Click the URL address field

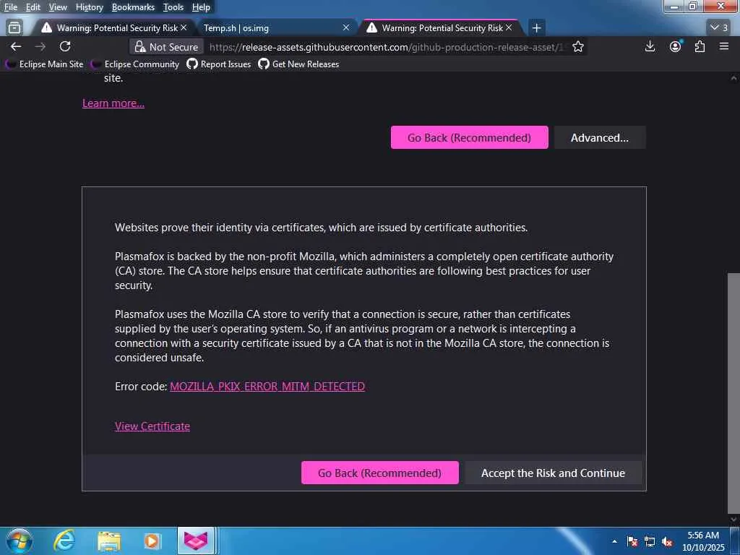point(387,47)
